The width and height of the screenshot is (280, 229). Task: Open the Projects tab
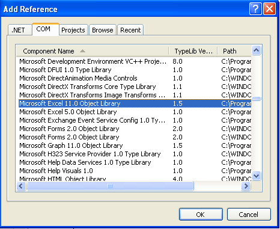[x=73, y=30]
